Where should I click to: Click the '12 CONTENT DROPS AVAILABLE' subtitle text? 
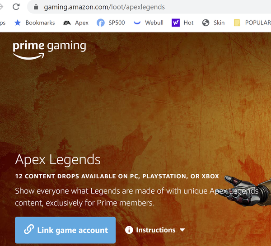tap(117, 176)
